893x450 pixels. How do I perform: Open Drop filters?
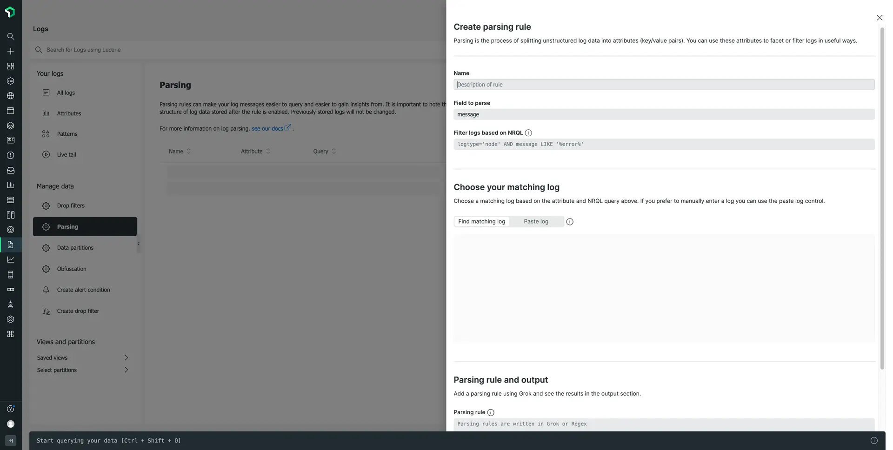click(85, 205)
